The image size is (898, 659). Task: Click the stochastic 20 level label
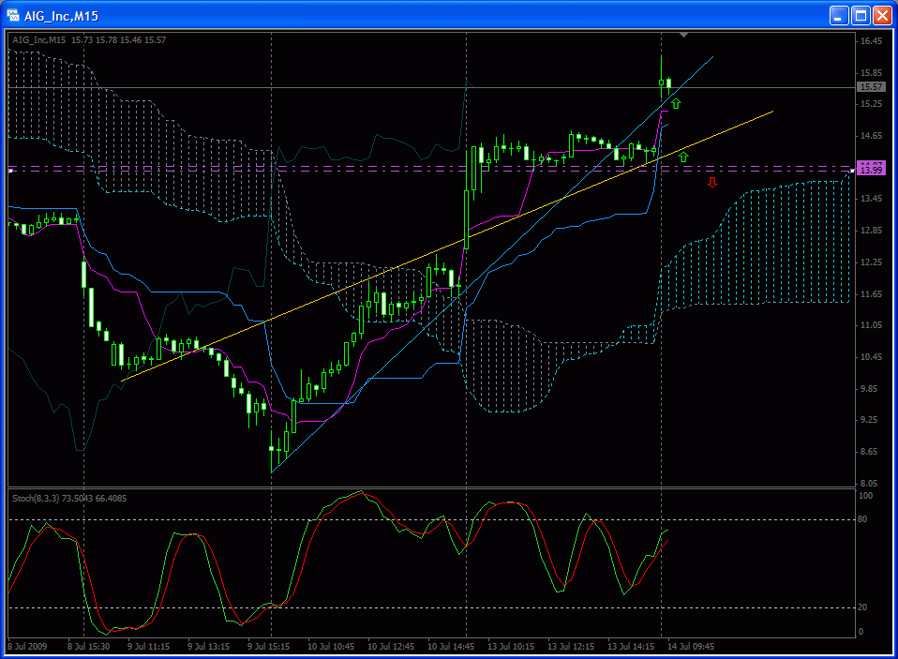click(x=863, y=607)
